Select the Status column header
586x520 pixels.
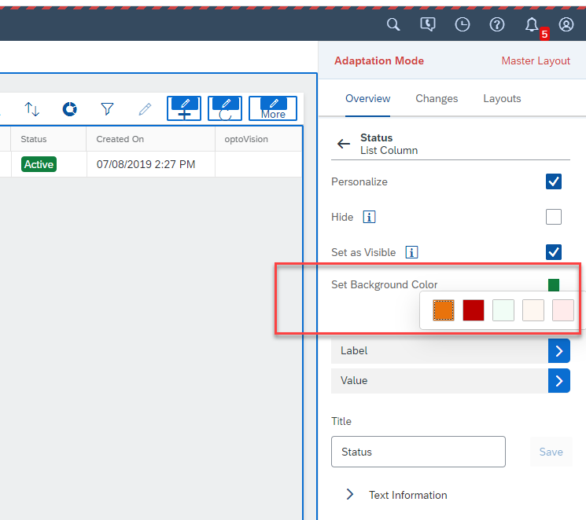point(49,139)
